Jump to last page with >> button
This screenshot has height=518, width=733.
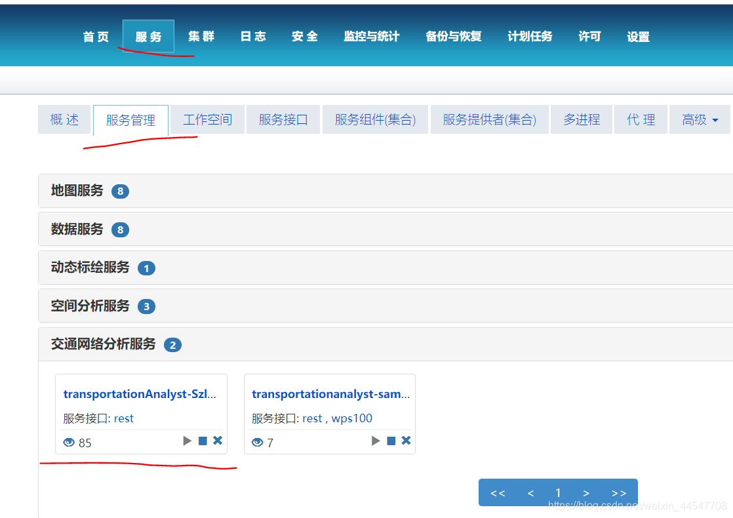(x=619, y=492)
